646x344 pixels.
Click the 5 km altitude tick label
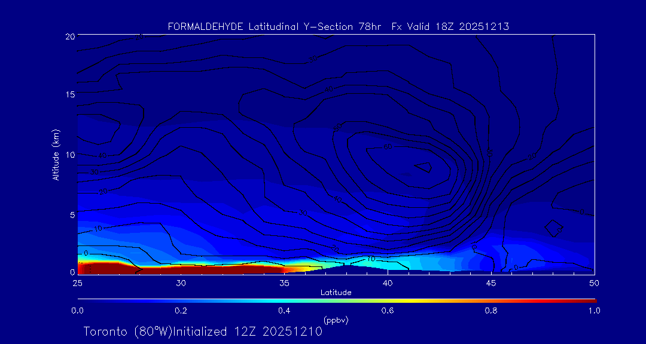point(71,214)
